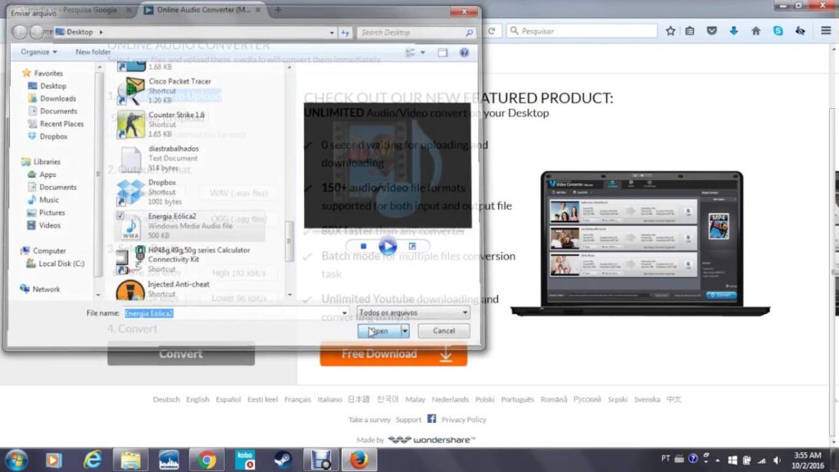Expand the Desktop address path dropdown
This screenshot has width=839, height=472.
click(332, 33)
